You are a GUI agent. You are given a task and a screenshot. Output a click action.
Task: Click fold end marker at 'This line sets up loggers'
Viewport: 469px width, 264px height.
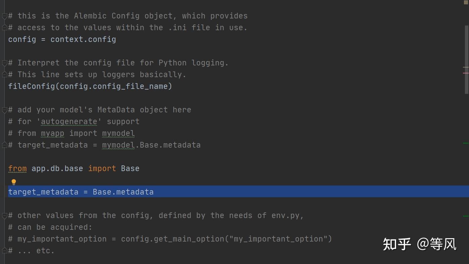(x=4, y=74)
